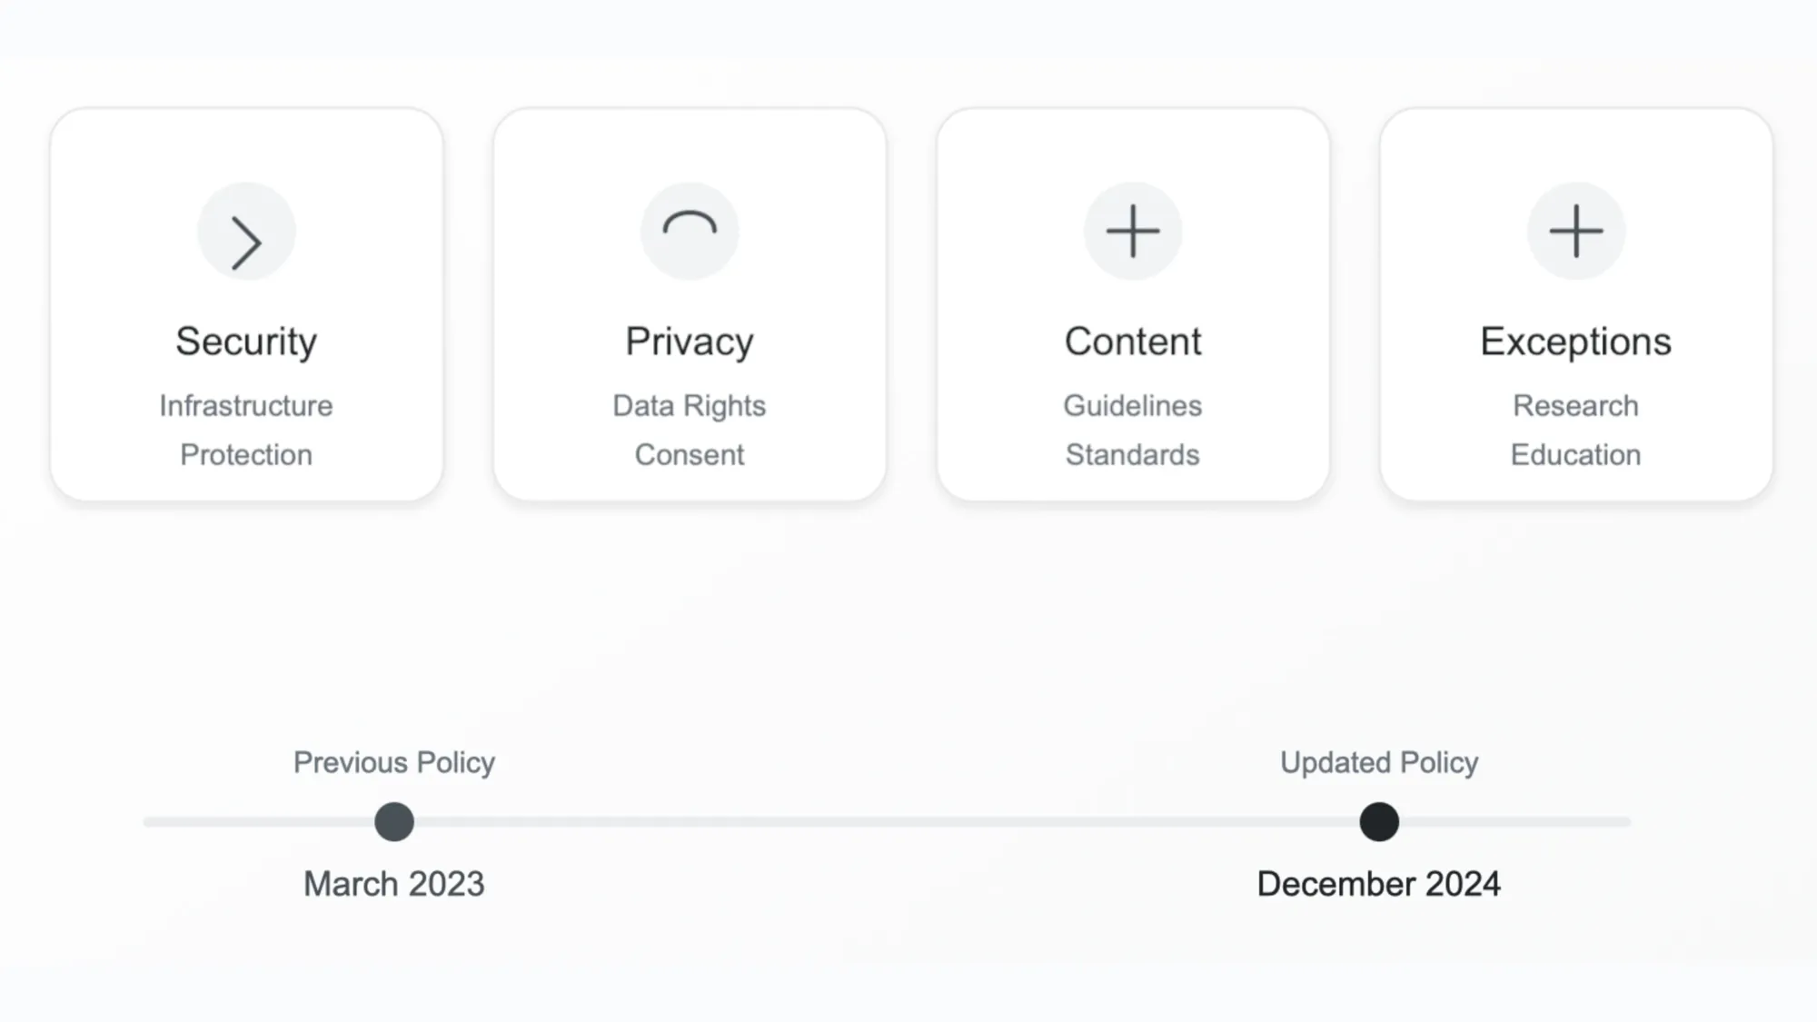The height and width of the screenshot is (1022, 1817).
Task: Click the Research link on Exceptions card
Action: pos(1575,406)
